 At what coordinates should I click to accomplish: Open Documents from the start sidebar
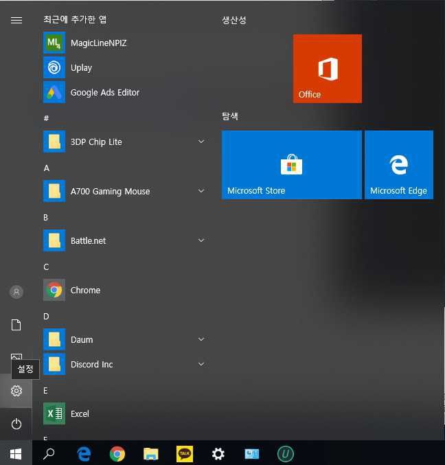pyautogui.click(x=16, y=325)
